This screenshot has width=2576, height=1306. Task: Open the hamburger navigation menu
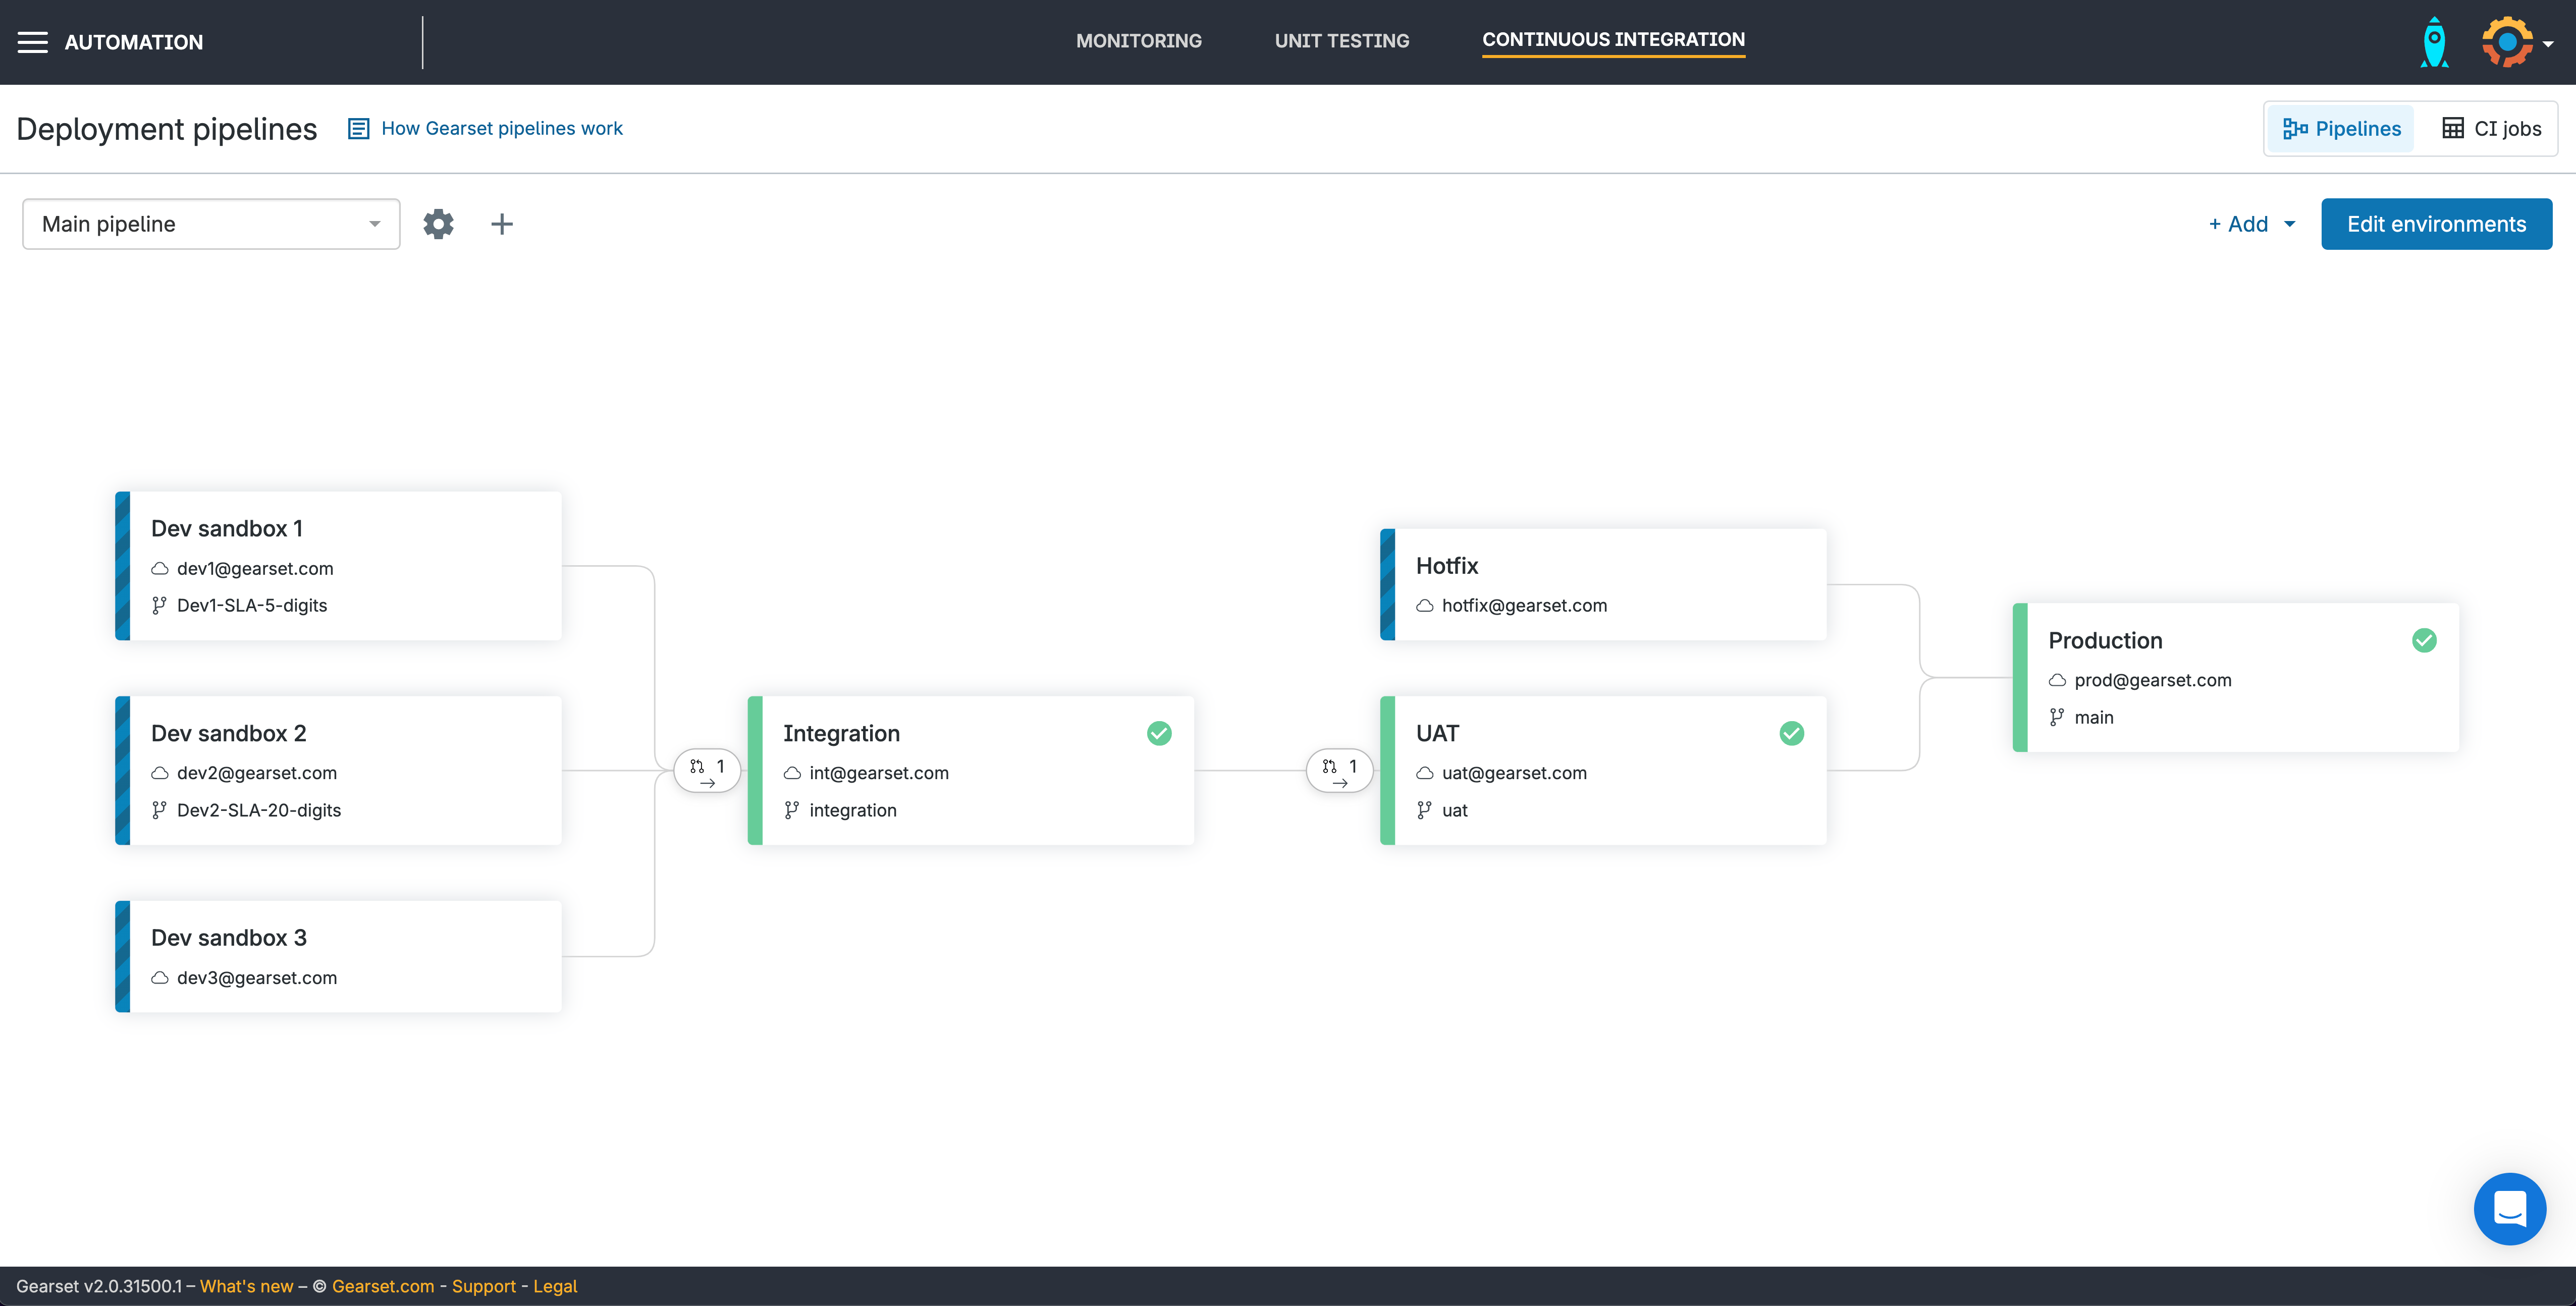point(33,42)
